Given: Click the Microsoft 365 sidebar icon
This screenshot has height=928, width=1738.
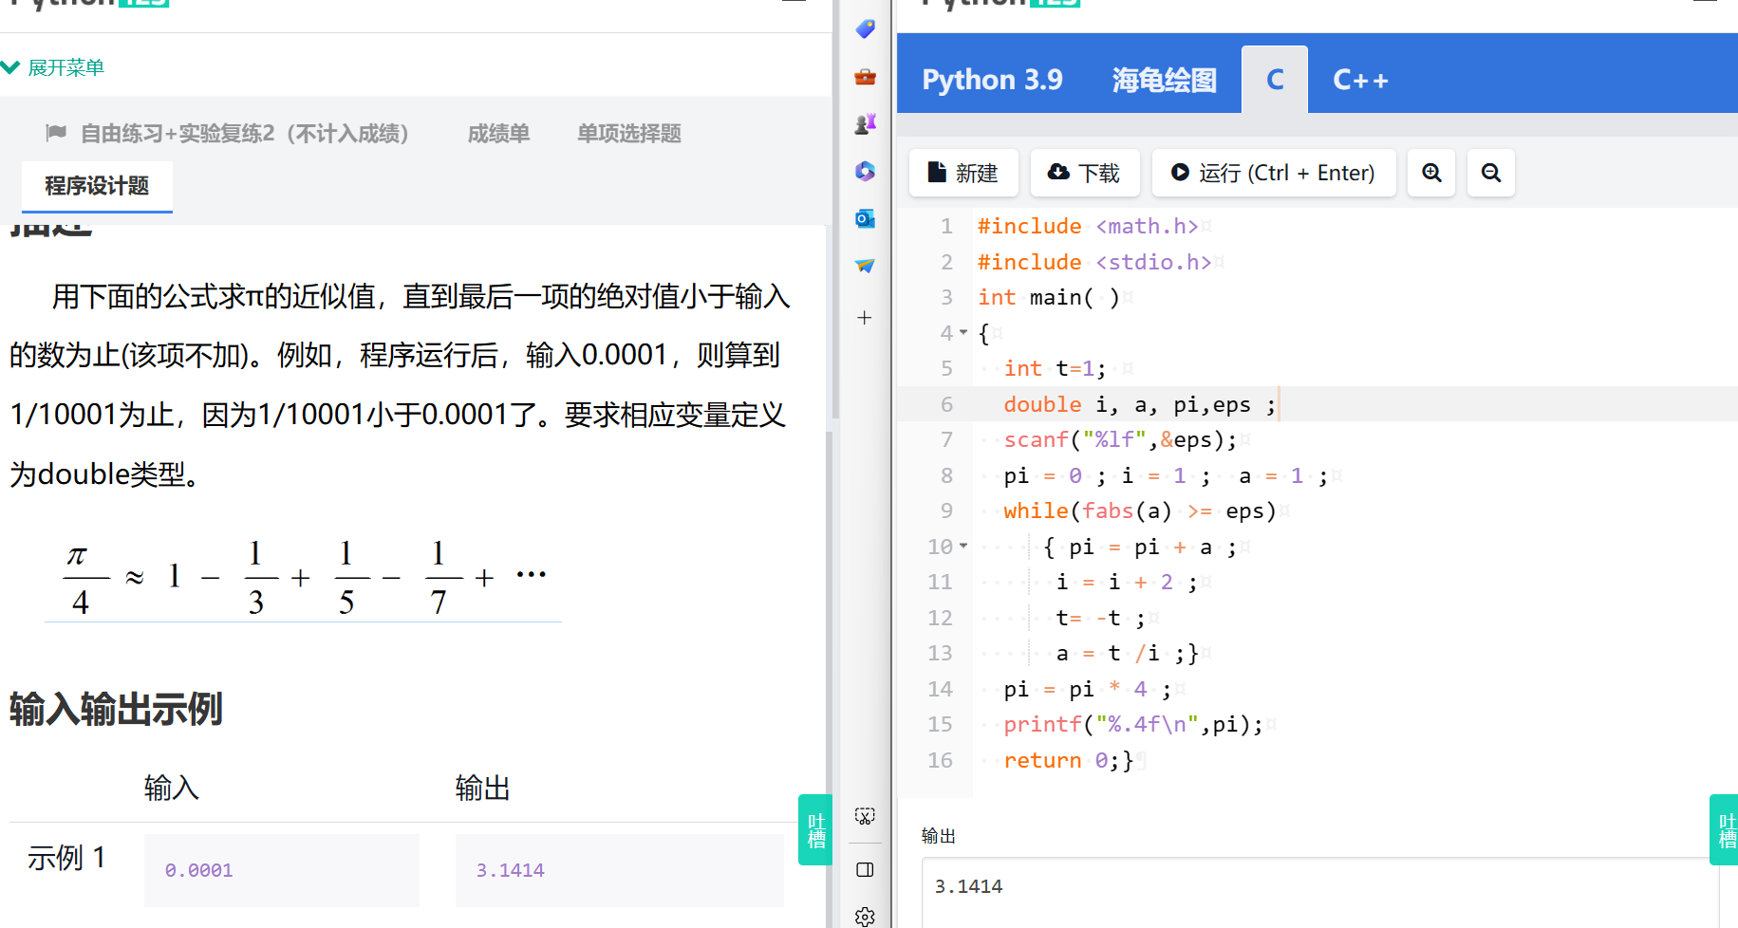Looking at the screenshot, I should coord(865,171).
